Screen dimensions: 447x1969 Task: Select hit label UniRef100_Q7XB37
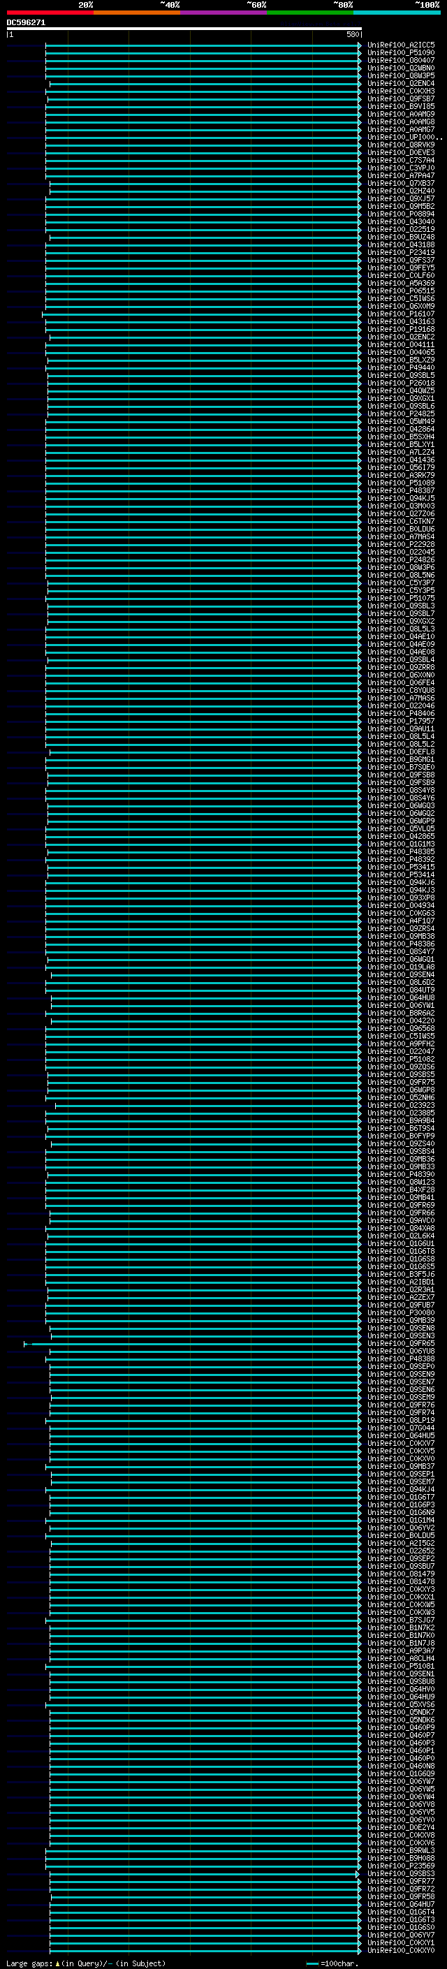coord(401,184)
